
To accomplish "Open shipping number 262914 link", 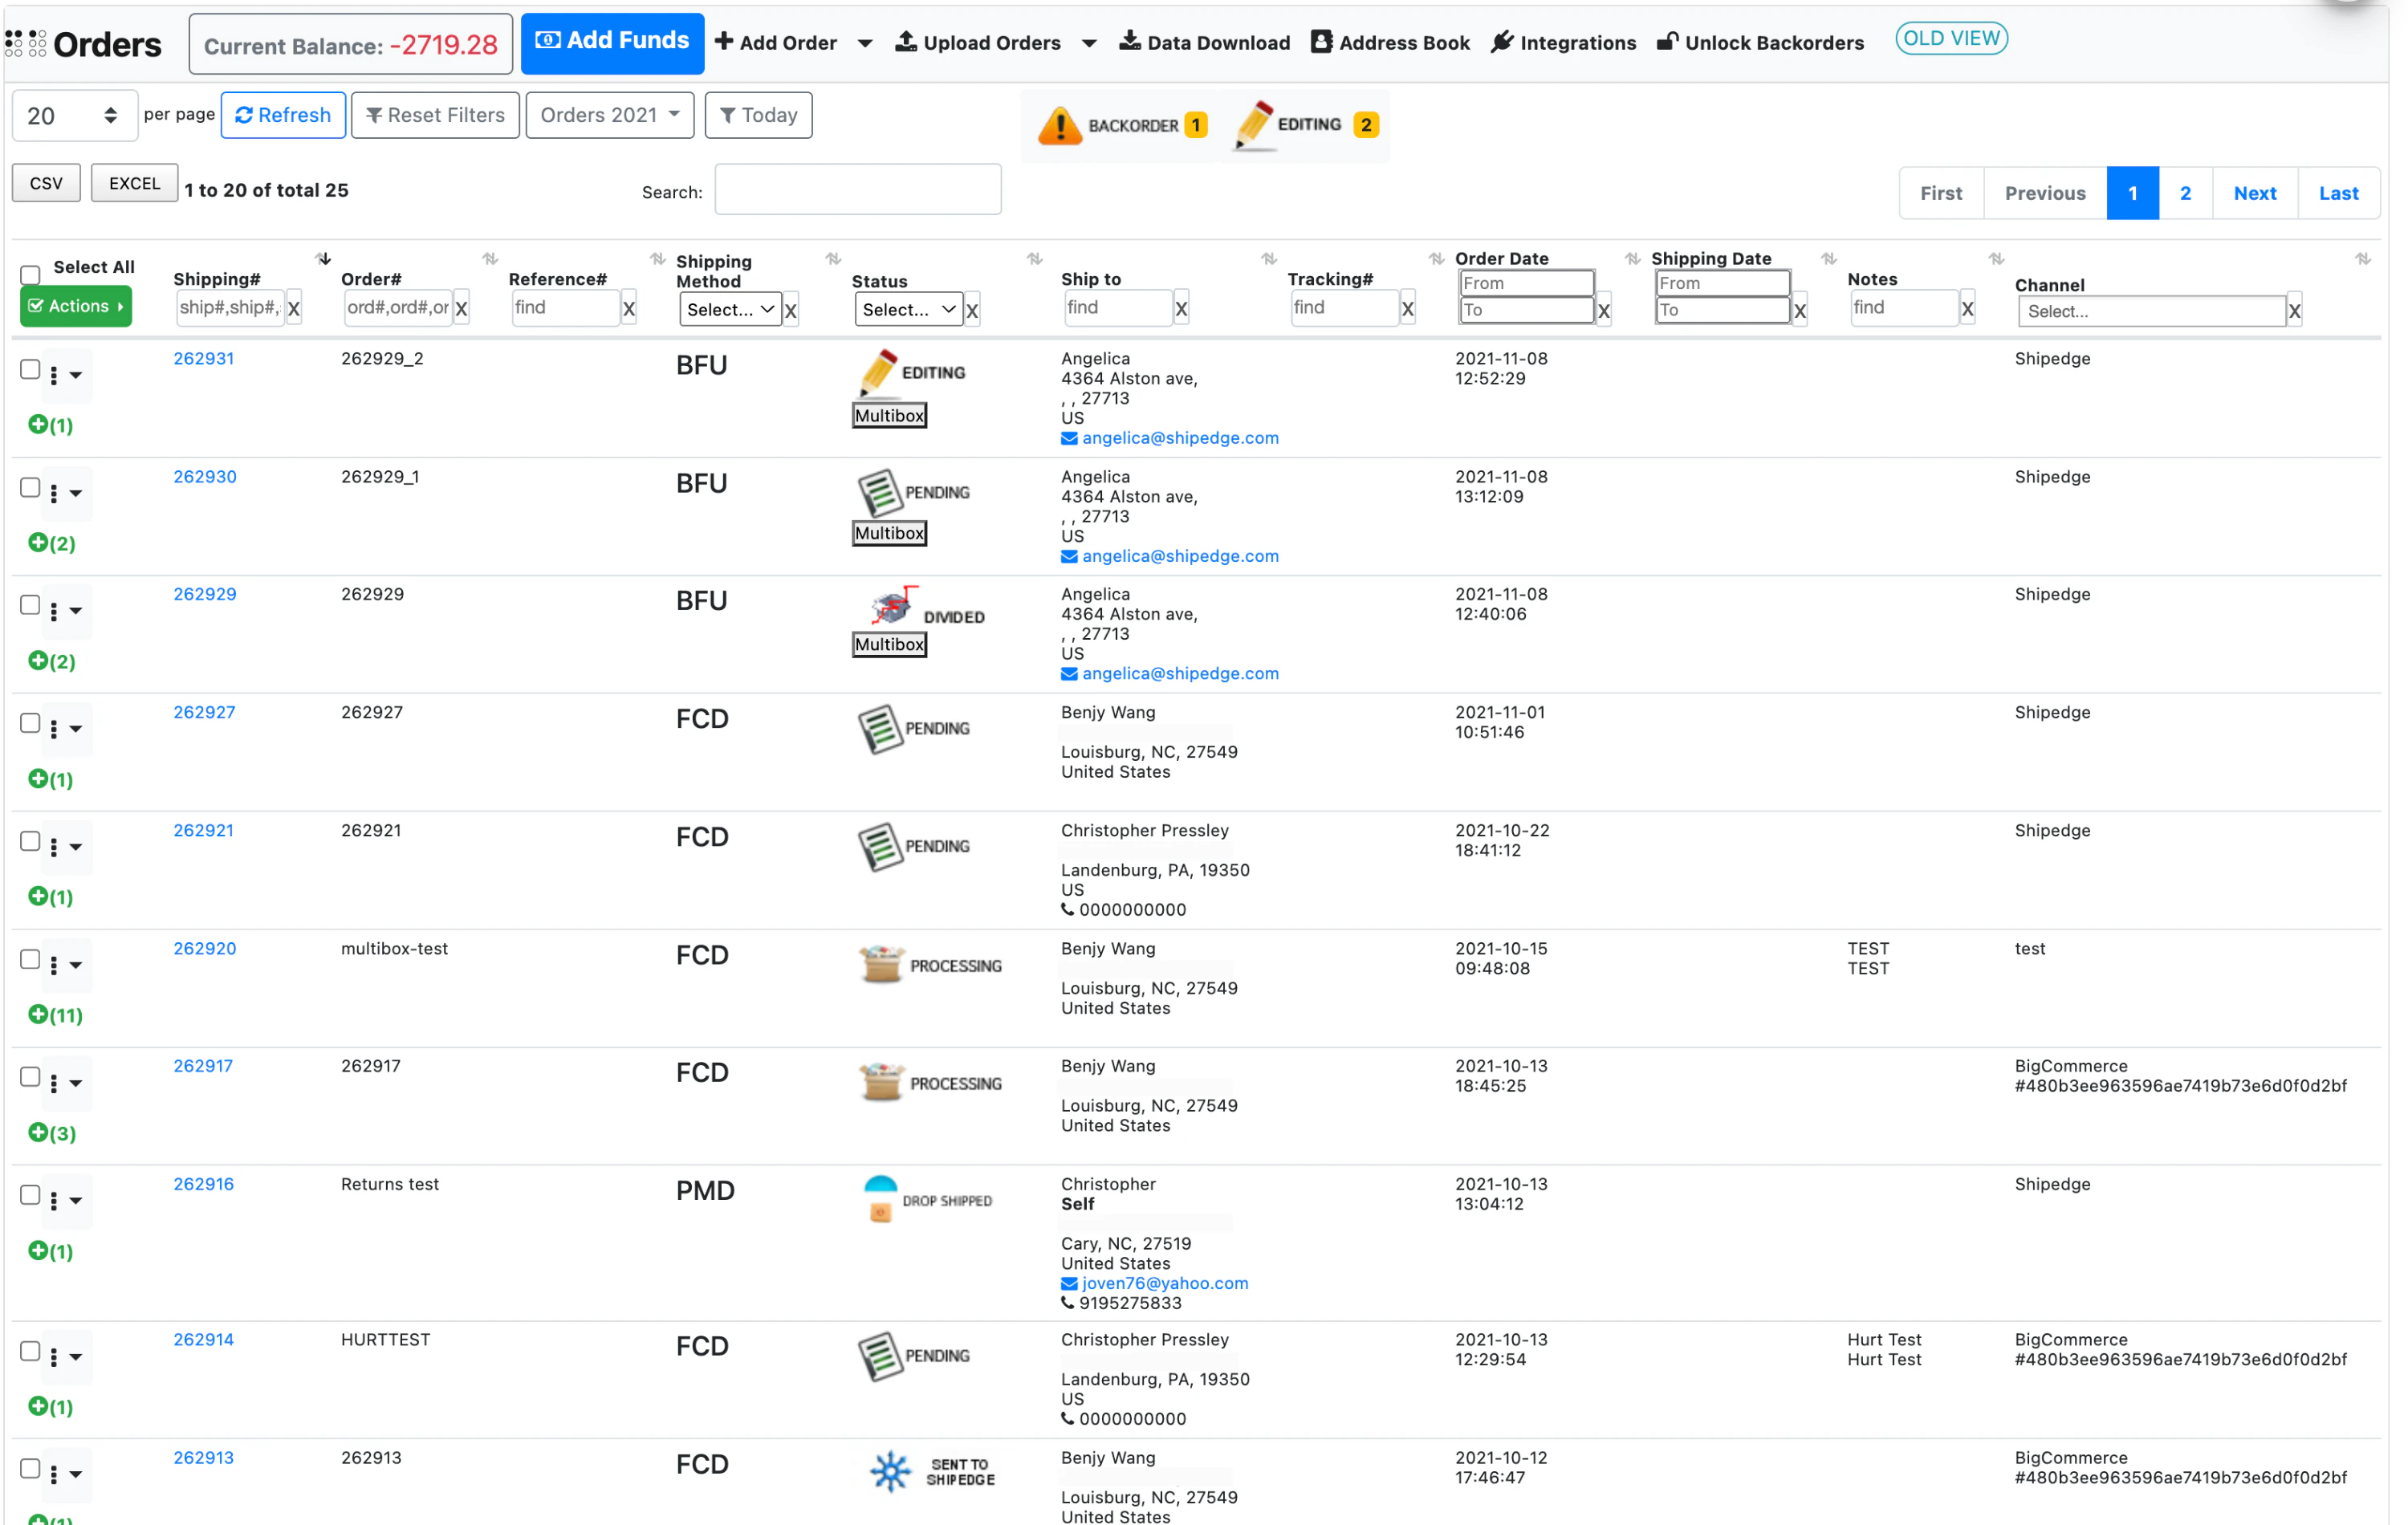I will [x=203, y=1339].
